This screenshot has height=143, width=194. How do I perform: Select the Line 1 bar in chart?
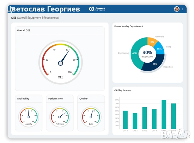pyautogui.click(x=125, y=120)
